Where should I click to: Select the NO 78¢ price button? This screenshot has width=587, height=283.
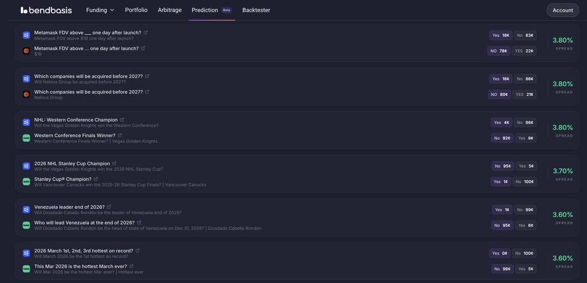pos(499,51)
